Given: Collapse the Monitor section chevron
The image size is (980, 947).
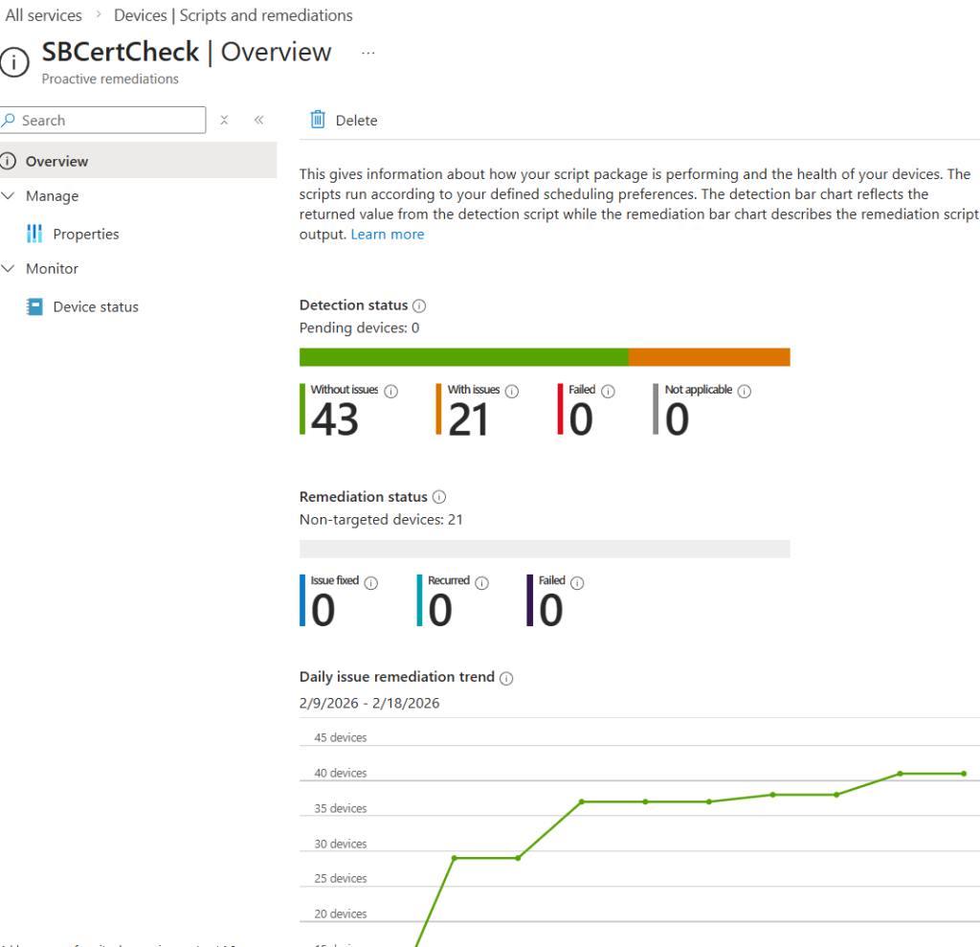Looking at the screenshot, I should (x=9, y=269).
